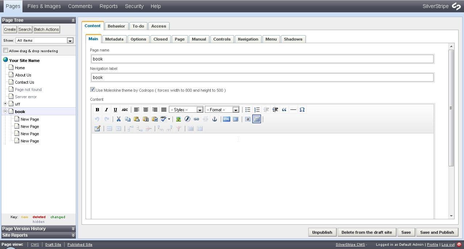Insert a bulleted list
The width and height of the screenshot is (464, 249).
tap(248, 109)
